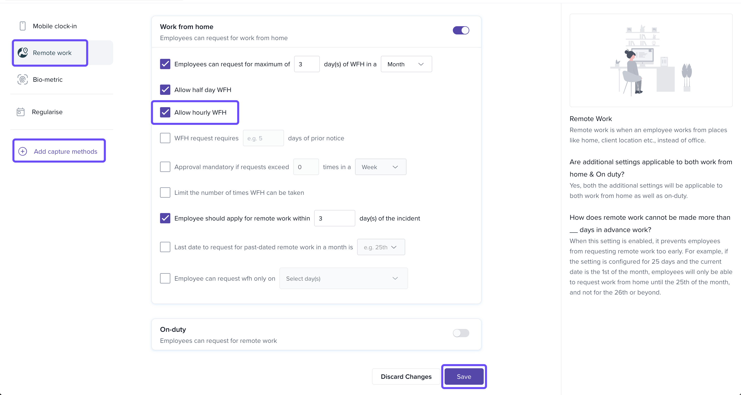Open the e.g. 25th date dropdown
Viewport: 741px width, 395px height.
click(x=381, y=247)
